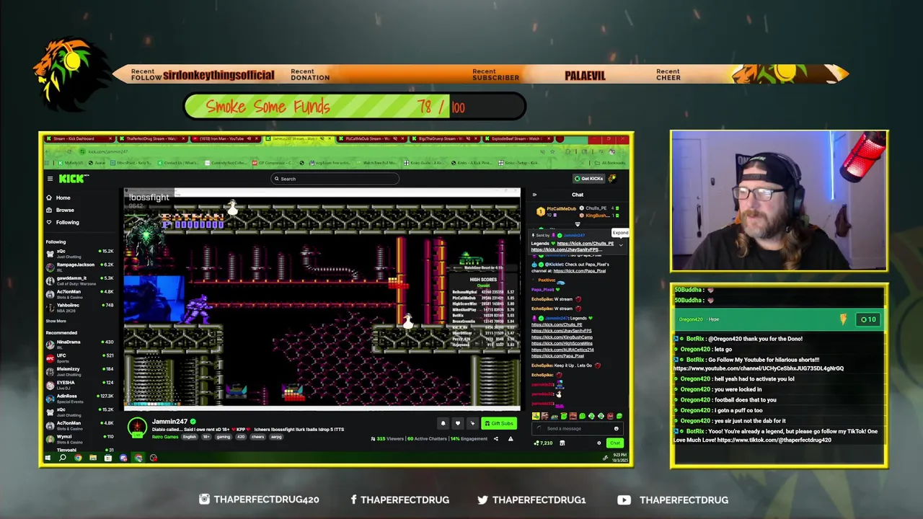
Task: Click taskbar clock showing 9:23 PM
Action: tap(619, 457)
